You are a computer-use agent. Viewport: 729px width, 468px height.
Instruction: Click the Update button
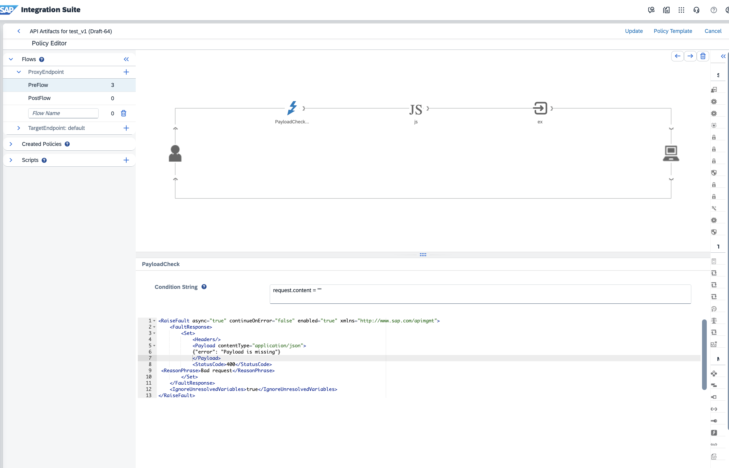click(634, 31)
